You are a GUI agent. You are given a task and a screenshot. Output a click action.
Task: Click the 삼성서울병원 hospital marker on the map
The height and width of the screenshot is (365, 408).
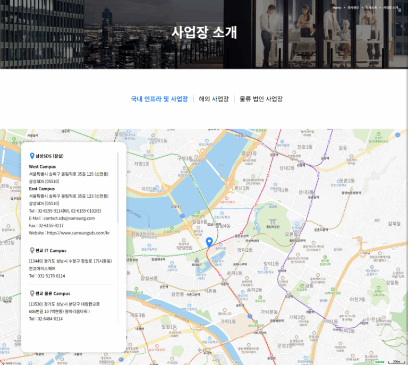[x=157, y=346]
